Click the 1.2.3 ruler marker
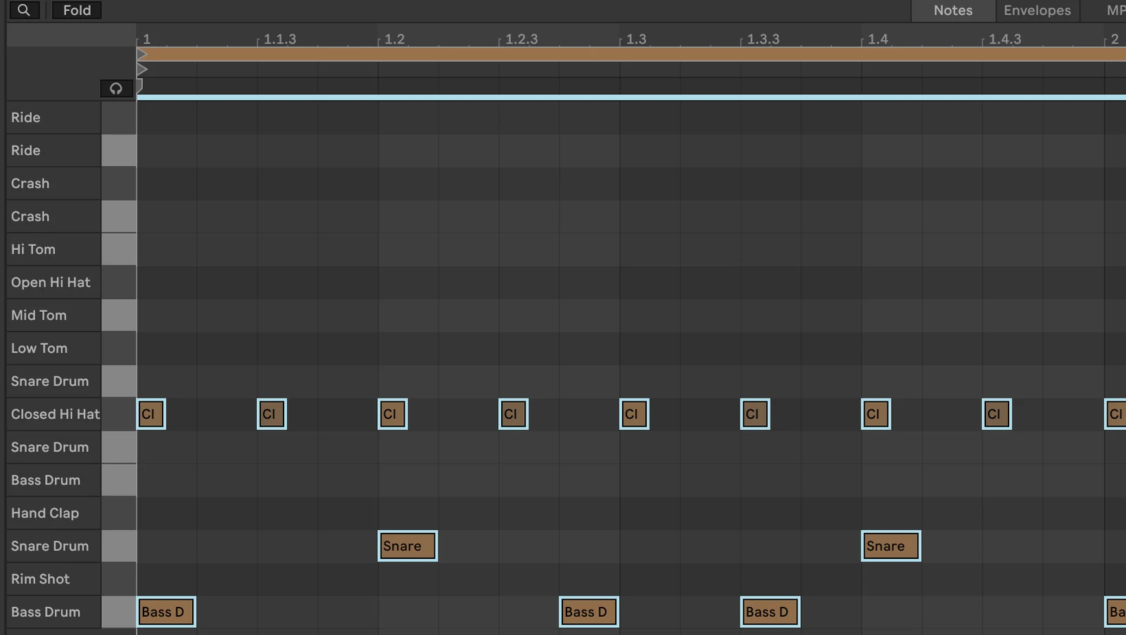The width and height of the screenshot is (1126, 635). coord(521,39)
